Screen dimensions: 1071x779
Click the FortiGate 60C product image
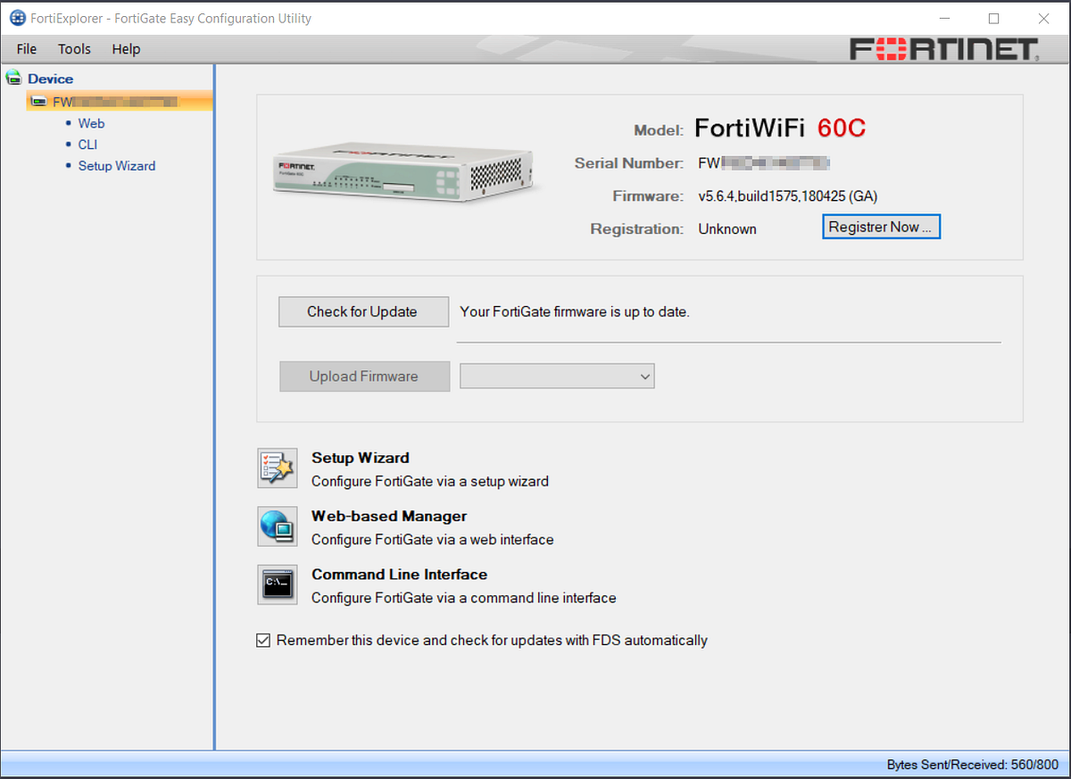coord(402,171)
